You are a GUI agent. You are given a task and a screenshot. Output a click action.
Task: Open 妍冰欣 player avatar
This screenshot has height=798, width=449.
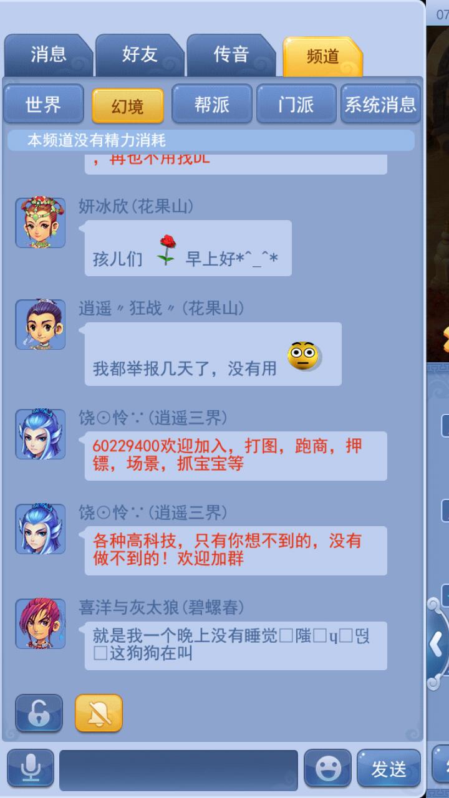[x=41, y=223]
